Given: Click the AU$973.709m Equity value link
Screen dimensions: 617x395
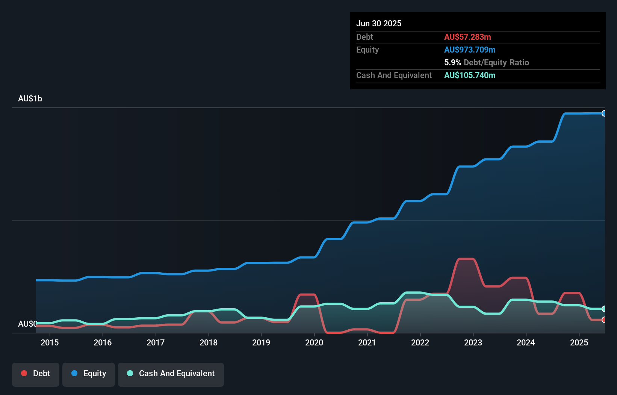Looking at the screenshot, I should point(470,50).
